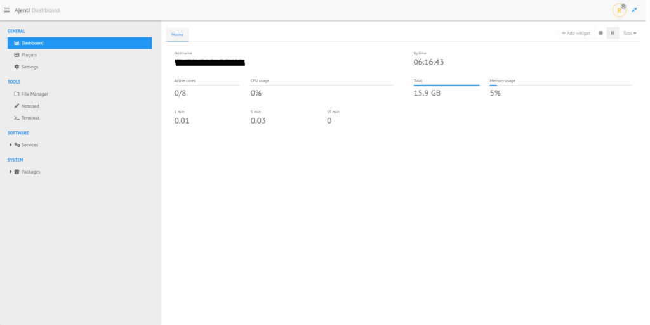The image size is (650, 325).
Task: Click the Uptime value display
Action: [x=428, y=63]
